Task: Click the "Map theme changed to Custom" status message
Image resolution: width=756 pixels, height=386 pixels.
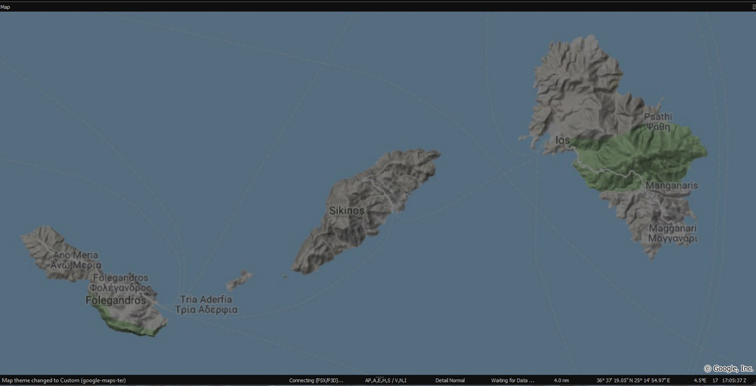Action: pos(64,381)
